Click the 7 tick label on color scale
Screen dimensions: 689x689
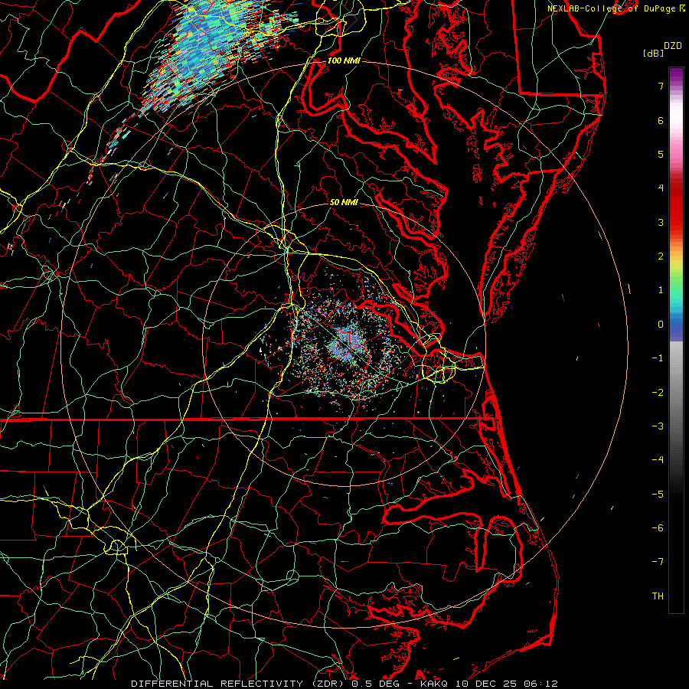(661, 86)
